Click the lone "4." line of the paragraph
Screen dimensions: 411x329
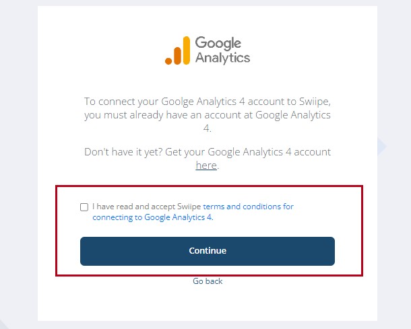(x=208, y=128)
